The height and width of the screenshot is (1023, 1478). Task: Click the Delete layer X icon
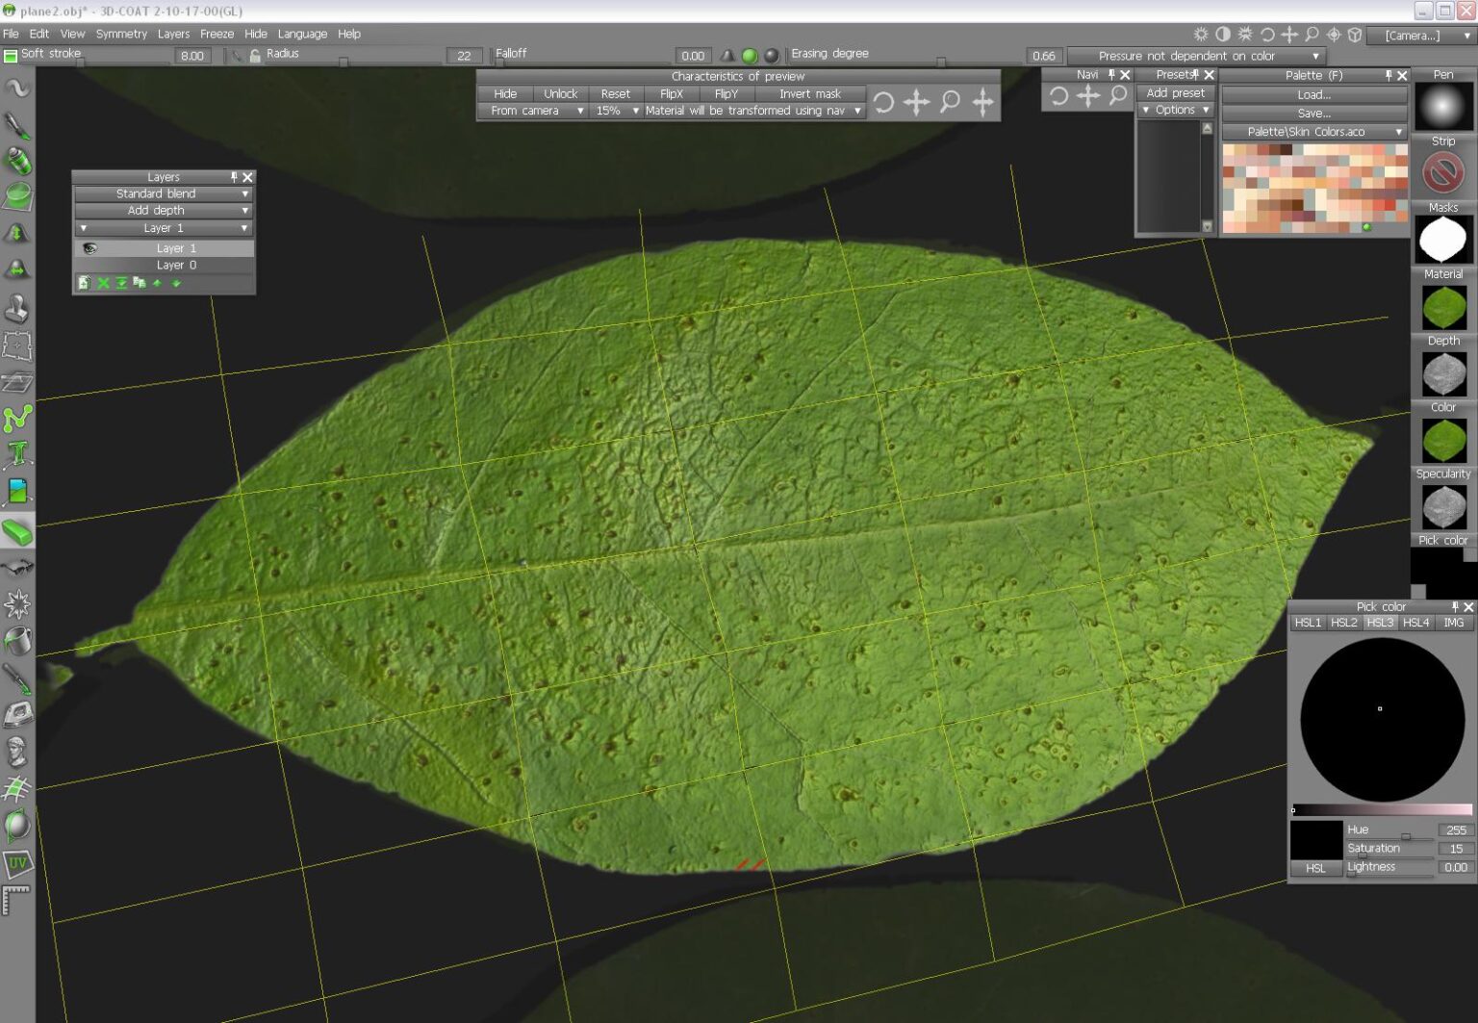click(103, 282)
